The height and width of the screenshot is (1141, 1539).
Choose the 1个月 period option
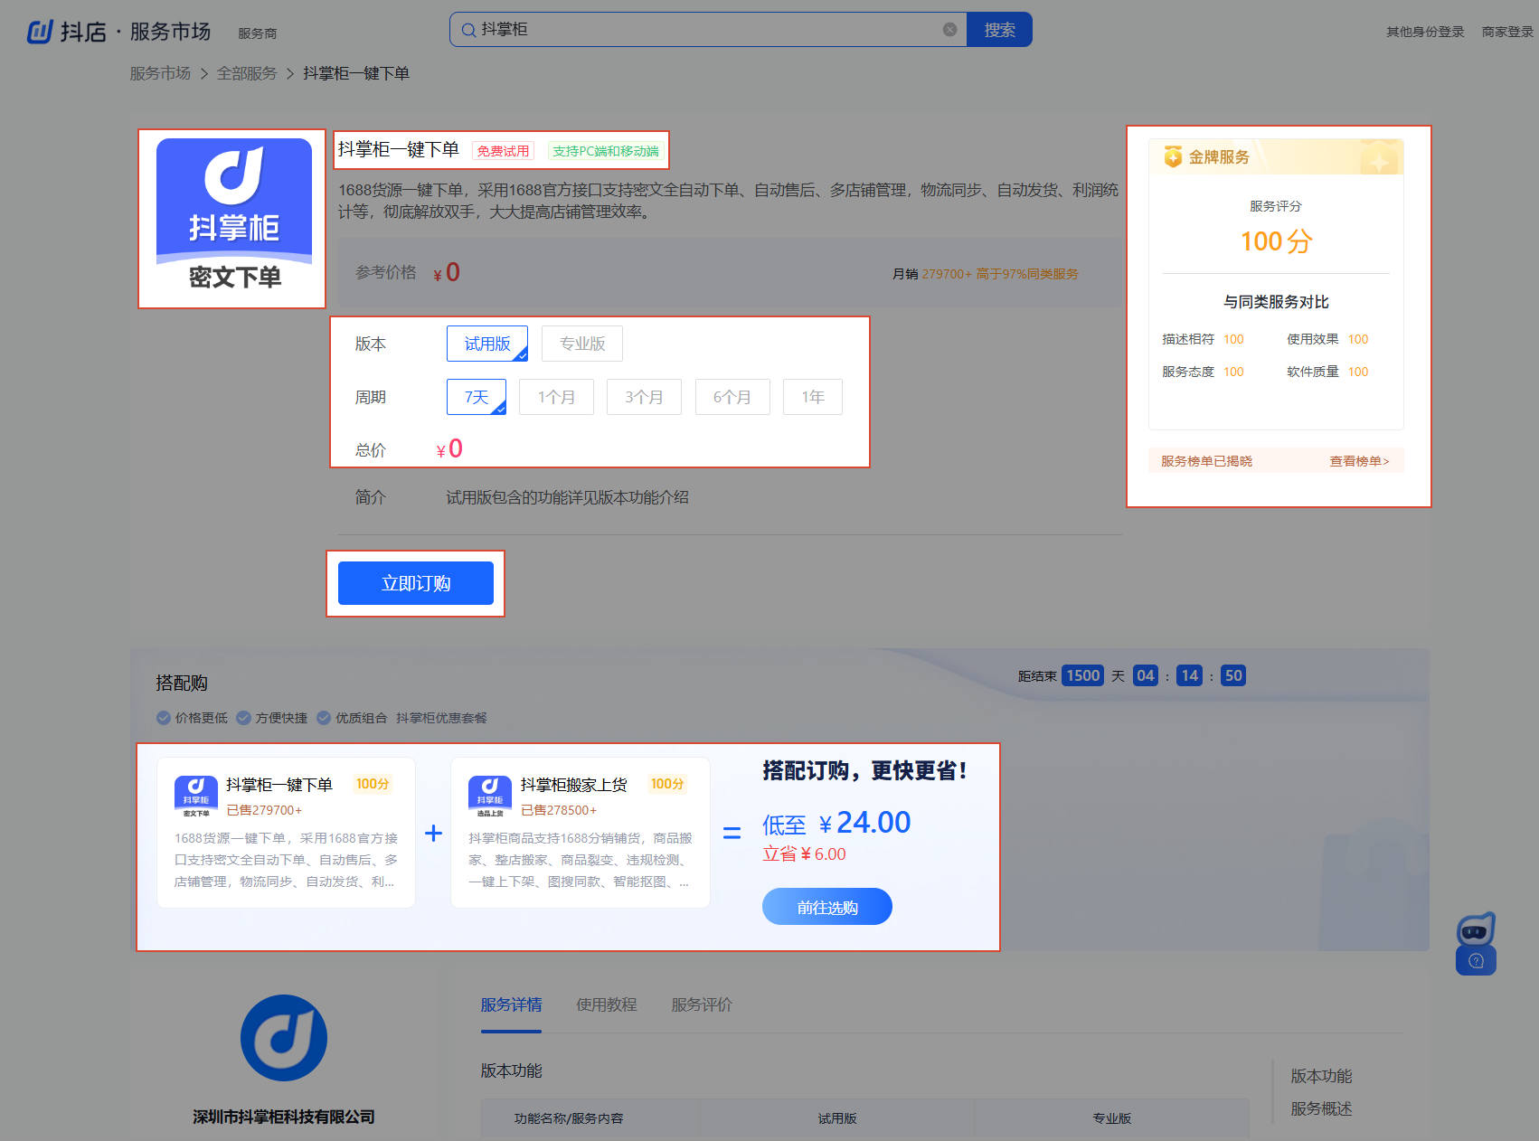(556, 397)
